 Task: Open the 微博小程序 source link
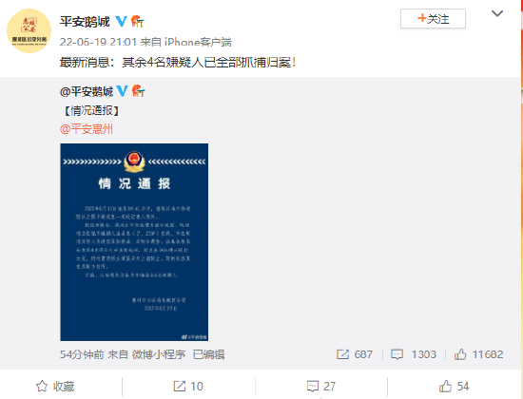click(159, 354)
